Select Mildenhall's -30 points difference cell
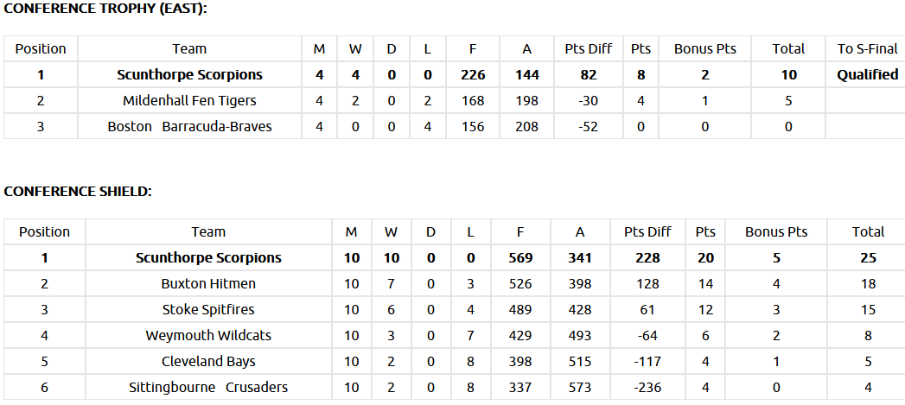Viewport: 905px width, 405px height. tap(588, 101)
